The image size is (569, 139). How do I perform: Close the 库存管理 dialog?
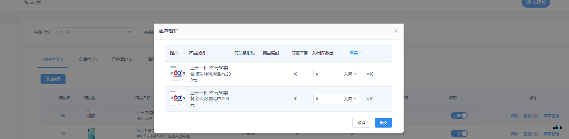click(396, 31)
